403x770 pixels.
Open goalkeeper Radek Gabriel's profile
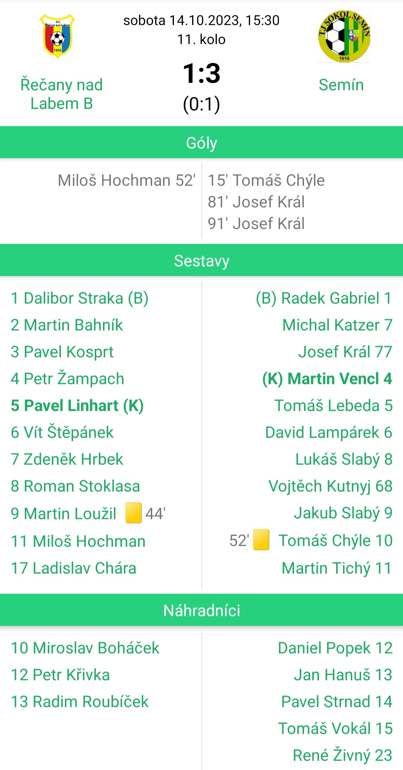(324, 298)
